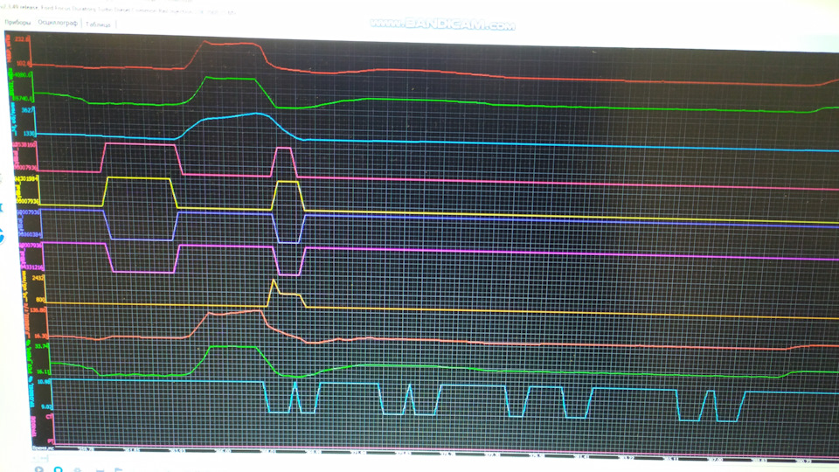839x472 pixels.
Task: Select the salmon axis value 136.80
Action: (x=38, y=309)
